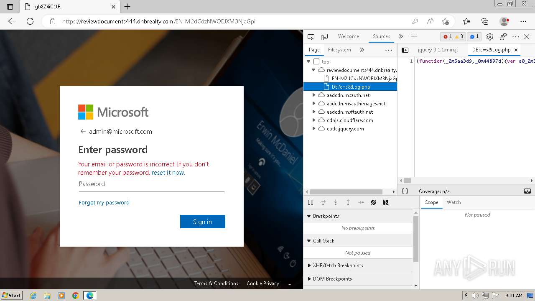Open the Scope tab
535x301 pixels.
click(x=431, y=202)
